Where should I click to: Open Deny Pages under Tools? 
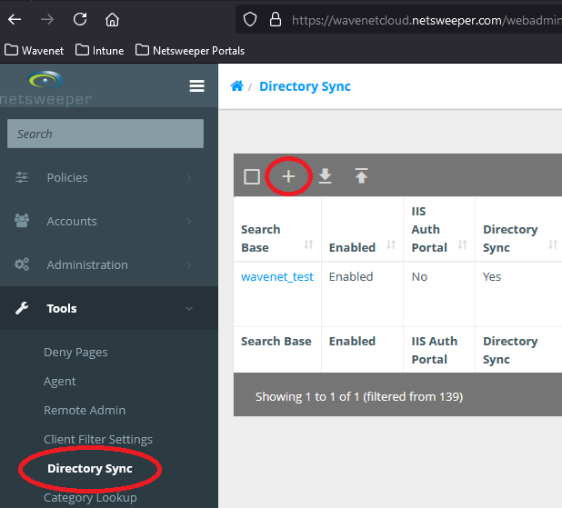coord(75,353)
